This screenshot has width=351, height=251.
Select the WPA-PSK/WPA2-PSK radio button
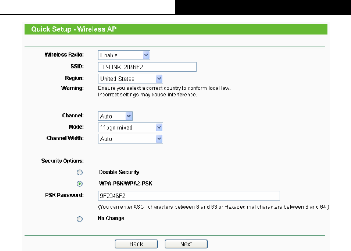(79, 184)
